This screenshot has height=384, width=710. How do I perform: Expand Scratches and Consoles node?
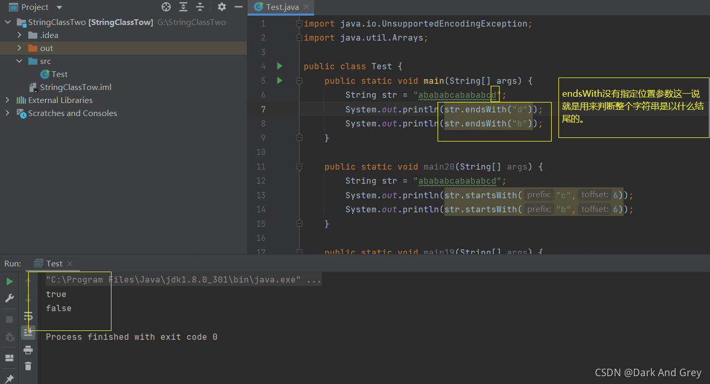[x=7, y=113]
